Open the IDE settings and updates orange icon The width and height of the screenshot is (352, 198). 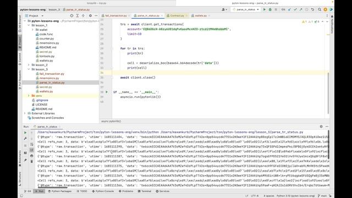pos(325,9)
